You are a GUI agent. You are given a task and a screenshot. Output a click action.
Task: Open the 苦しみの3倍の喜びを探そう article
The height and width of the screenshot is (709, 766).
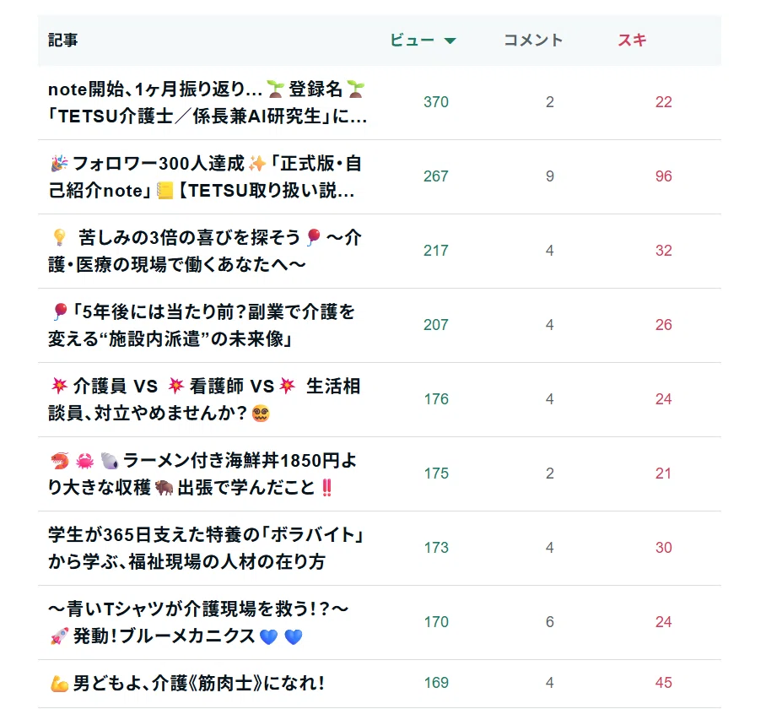click(x=205, y=252)
